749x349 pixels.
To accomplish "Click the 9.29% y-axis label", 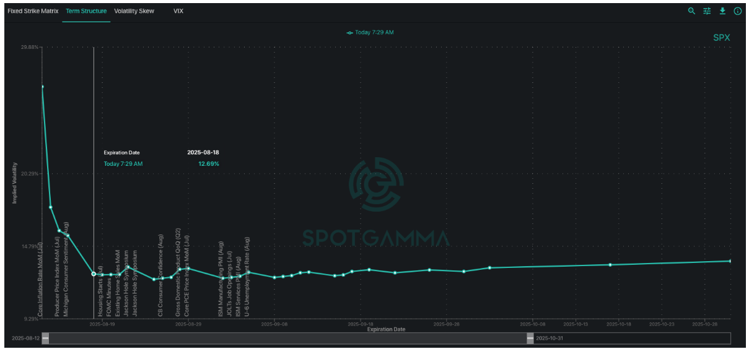I will [30, 319].
